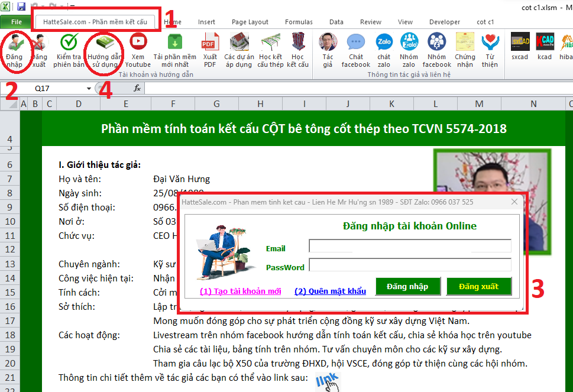Switch to HatteSale.com - Phần mềm kết cấu tab
Viewport: 573px width, 392px height.
[95, 22]
